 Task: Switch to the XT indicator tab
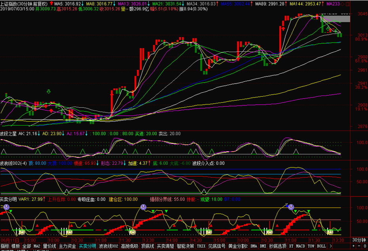coord(291,246)
